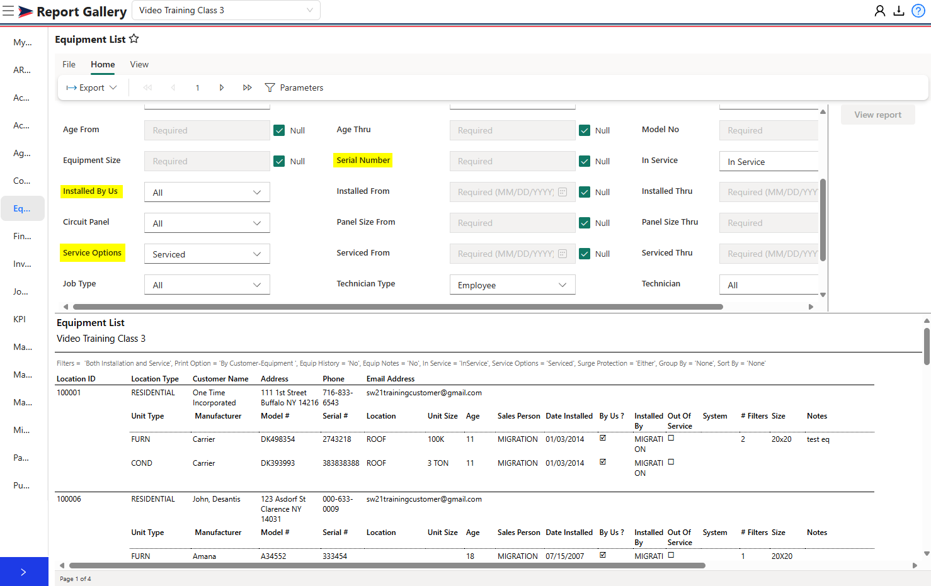The image size is (931, 586).
Task: Click the page number 1 field
Action: [197, 87]
